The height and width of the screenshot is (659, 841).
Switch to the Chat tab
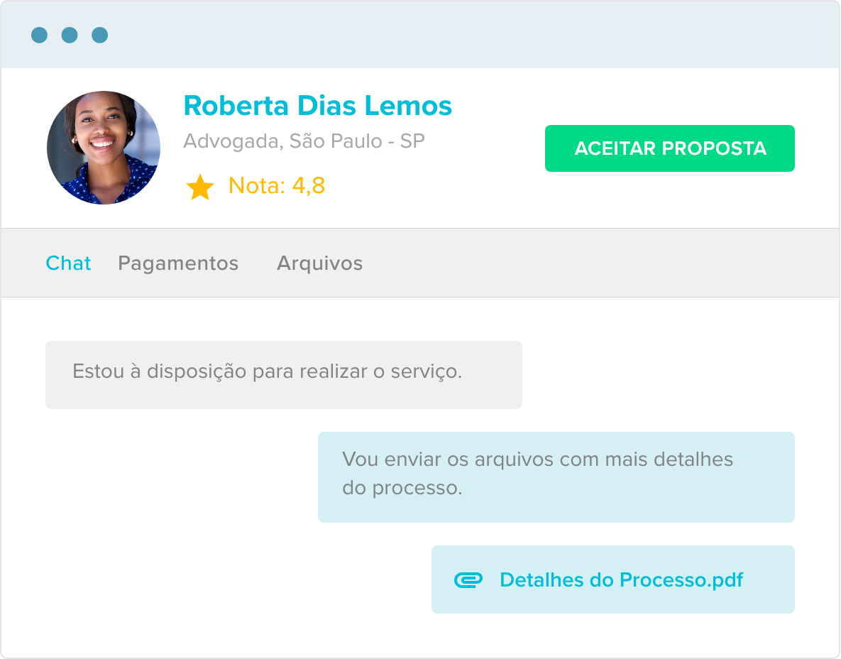tap(68, 263)
